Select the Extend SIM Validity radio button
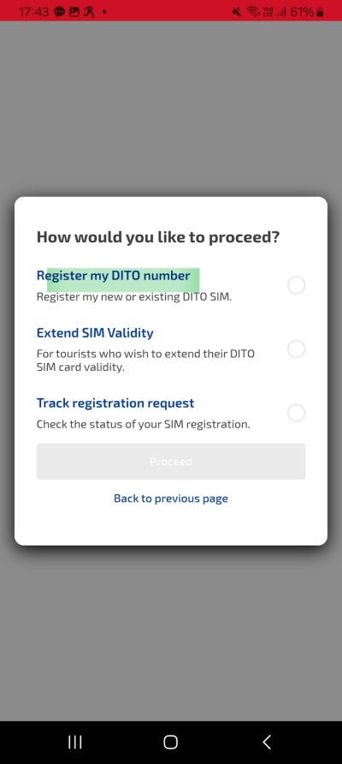The image size is (342, 764). (297, 349)
